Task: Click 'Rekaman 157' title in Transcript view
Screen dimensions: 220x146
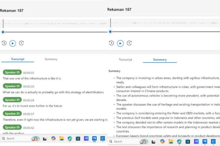Action: tap(12, 11)
